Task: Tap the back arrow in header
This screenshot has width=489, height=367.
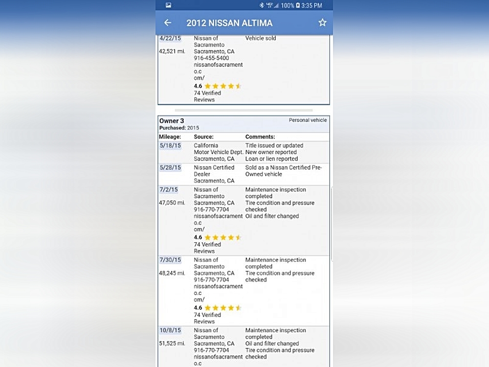Action: click(167, 23)
